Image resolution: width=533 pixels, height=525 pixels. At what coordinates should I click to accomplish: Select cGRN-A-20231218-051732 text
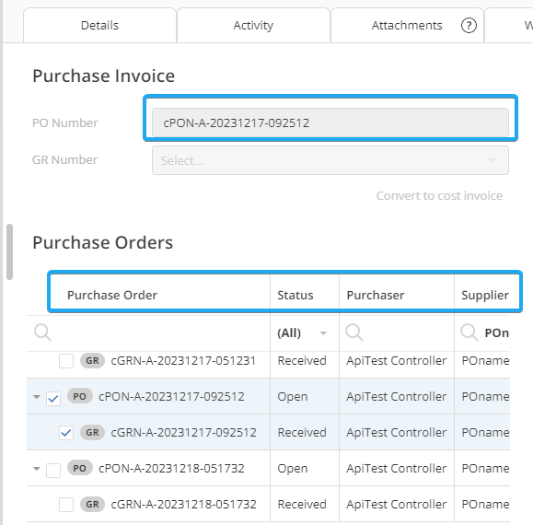[x=183, y=504]
